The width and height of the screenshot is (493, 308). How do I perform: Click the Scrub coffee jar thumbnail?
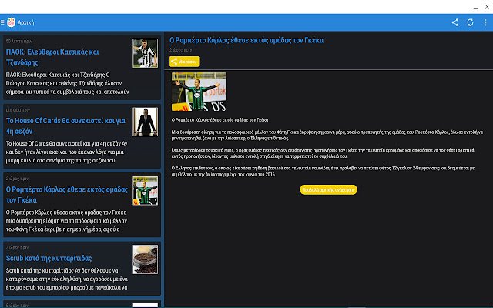coord(146,259)
